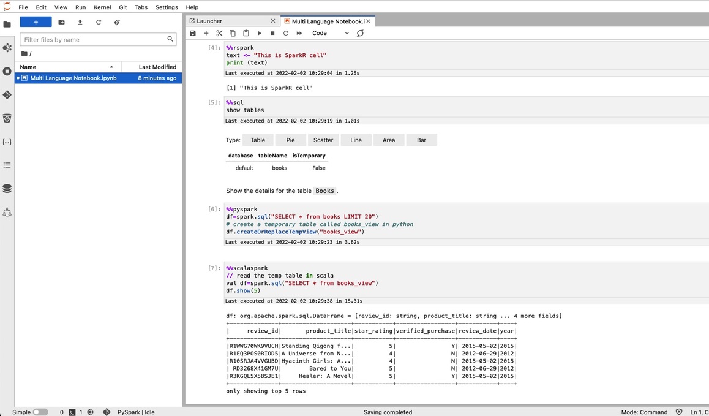Image resolution: width=709 pixels, height=416 pixels.
Task: Save the notebook with the toolbar icon
Action: [x=193, y=33]
